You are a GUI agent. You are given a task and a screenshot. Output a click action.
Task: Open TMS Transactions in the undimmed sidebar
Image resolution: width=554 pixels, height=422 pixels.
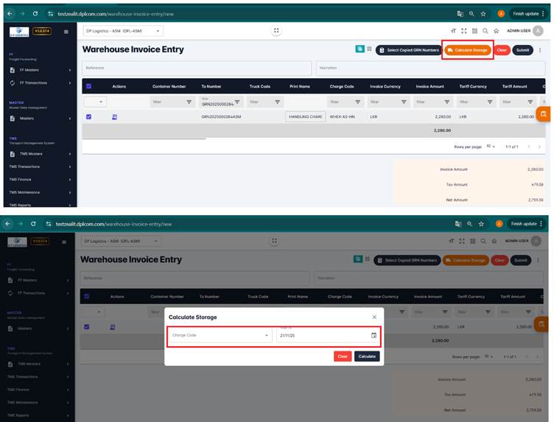pos(40,166)
